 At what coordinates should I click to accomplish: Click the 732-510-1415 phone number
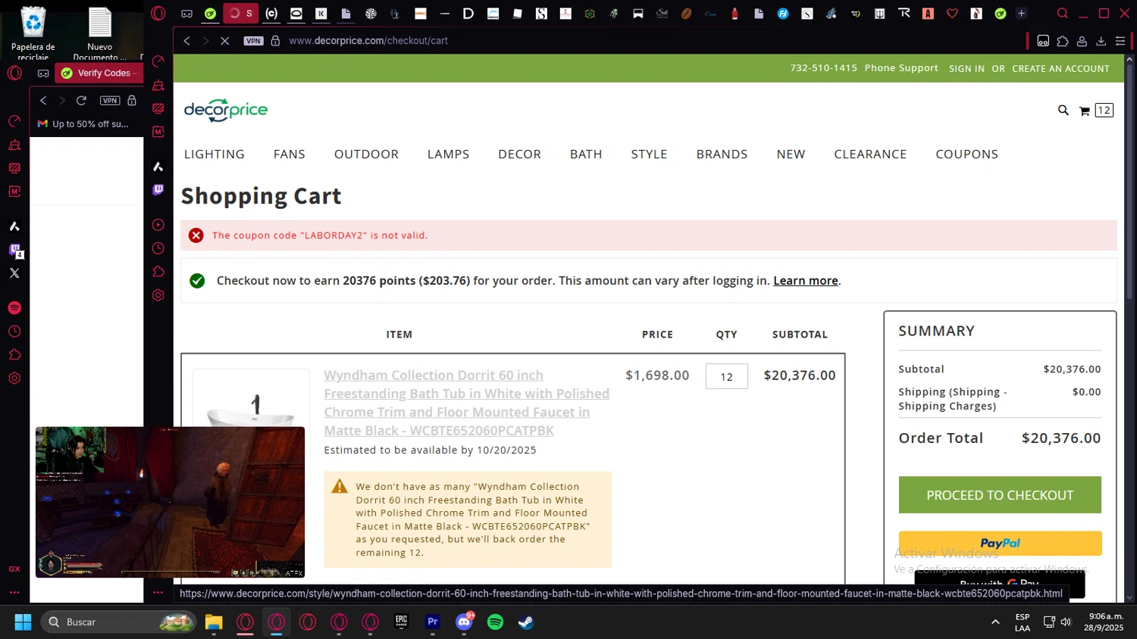pyautogui.click(x=824, y=68)
